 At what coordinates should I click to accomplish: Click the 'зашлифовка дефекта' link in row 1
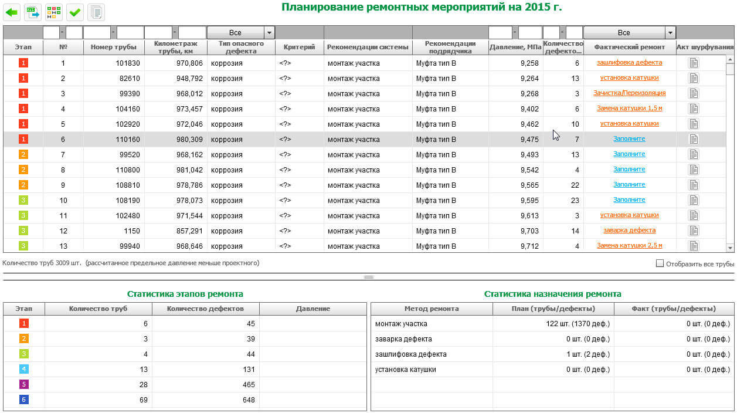pos(629,62)
